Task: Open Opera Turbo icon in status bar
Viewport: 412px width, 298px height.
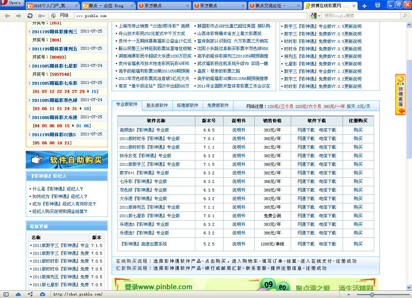Action: (43, 294)
